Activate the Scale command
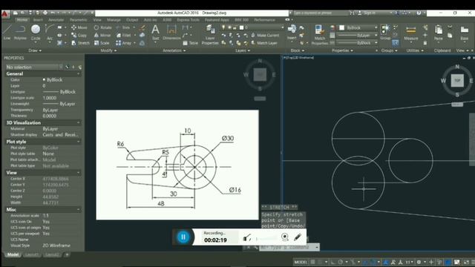This screenshot has width=475, height=267. pyautogui.click(x=102, y=43)
